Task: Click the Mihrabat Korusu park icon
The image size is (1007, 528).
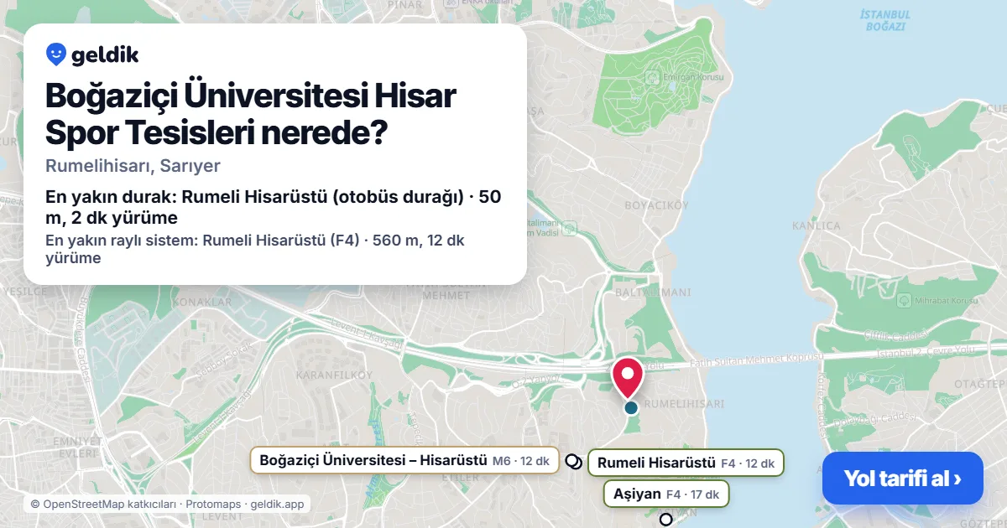Action: (x=905, y=300)
